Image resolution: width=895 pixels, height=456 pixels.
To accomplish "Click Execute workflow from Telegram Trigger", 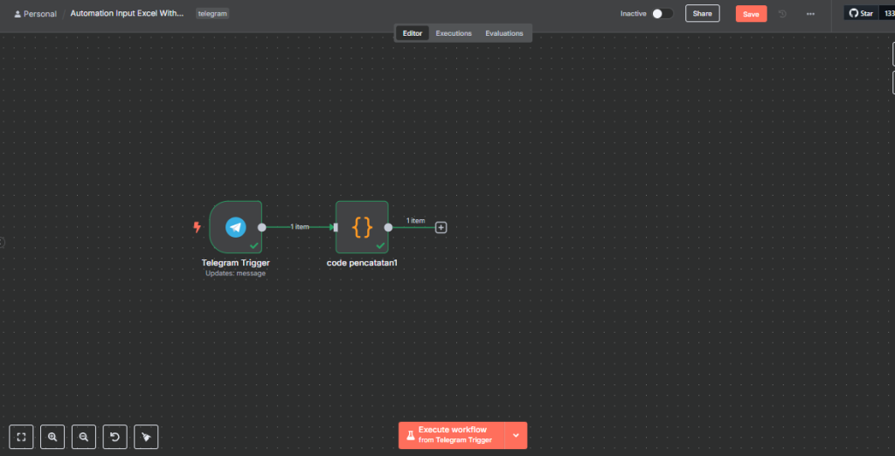I will pos(452,435).
